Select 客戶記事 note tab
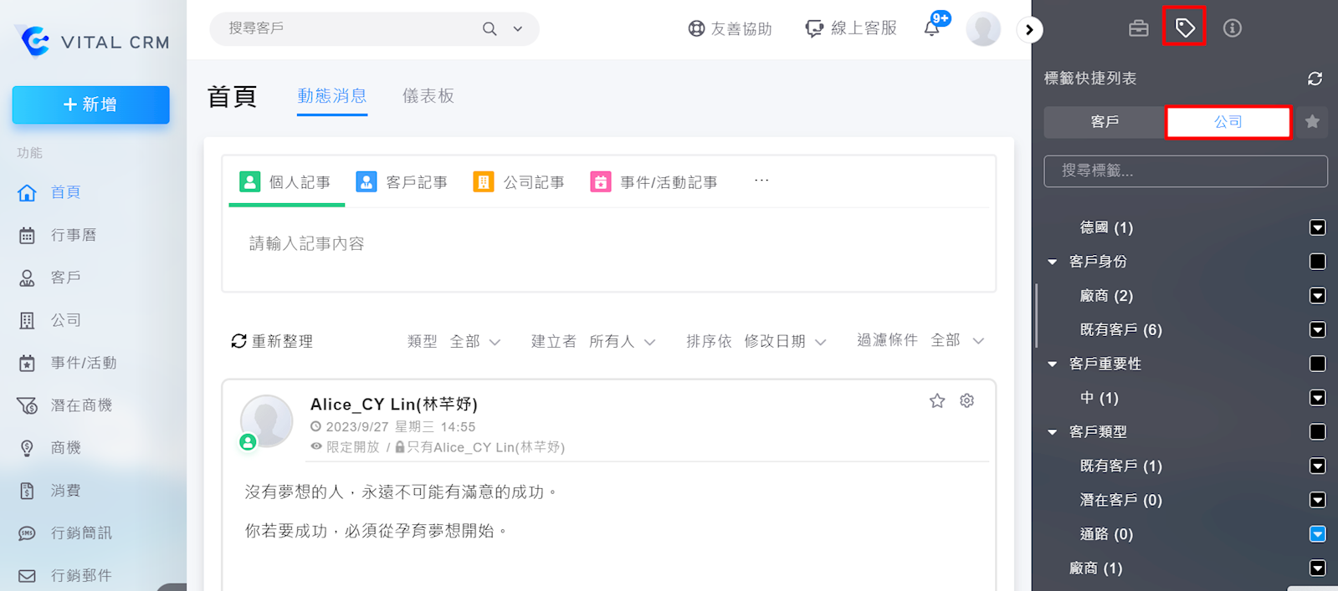The height and width of the screenshot is (591, 1338). [x=402, y=182]
